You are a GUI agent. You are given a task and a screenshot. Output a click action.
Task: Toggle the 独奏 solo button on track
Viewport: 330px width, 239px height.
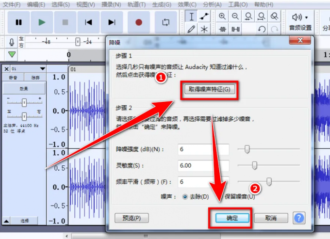35,78
